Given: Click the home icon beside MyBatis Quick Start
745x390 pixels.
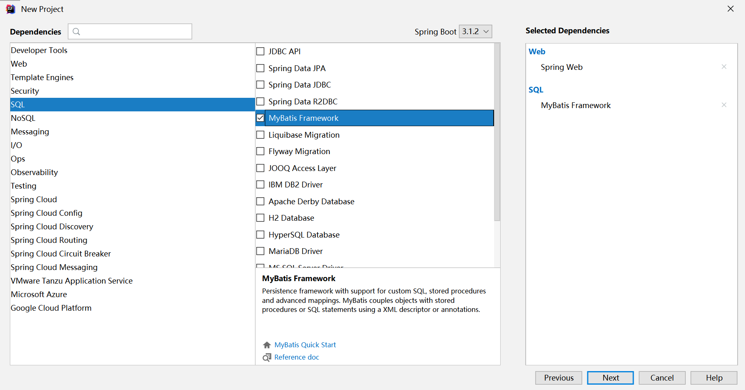Looking at the screenshot, I should coord(267,345).
